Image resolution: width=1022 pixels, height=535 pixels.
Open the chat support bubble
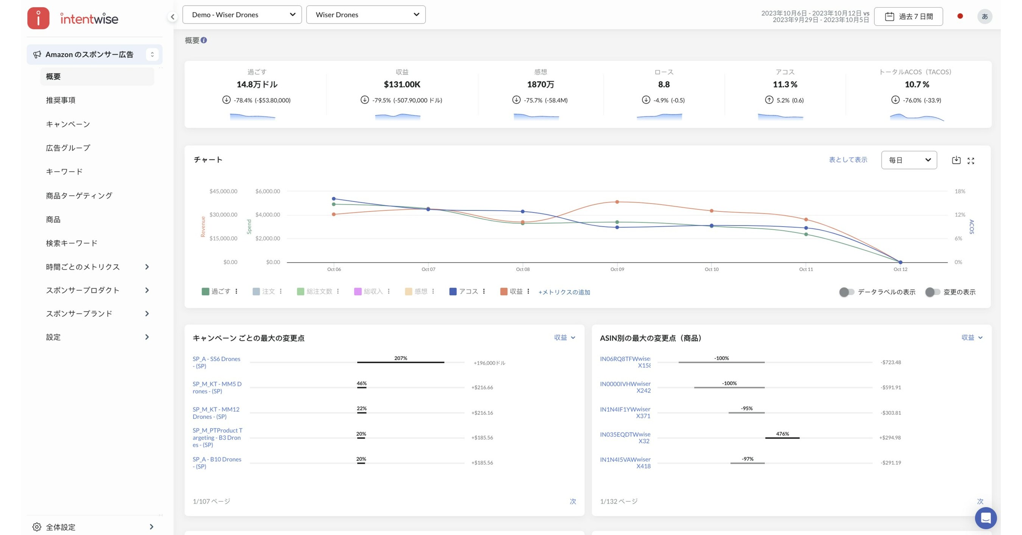pyautogui.click(x=986, y=518)
